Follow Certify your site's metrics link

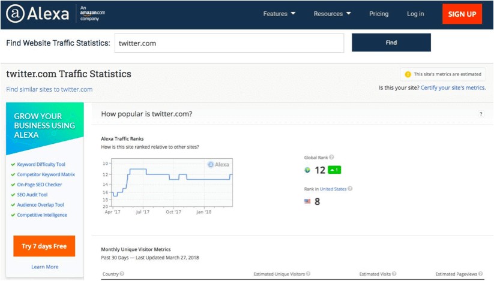453,87
